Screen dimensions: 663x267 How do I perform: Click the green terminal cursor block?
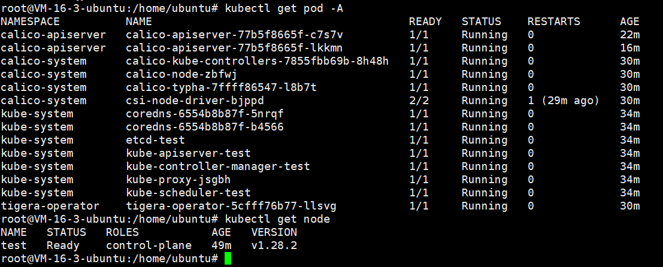click(x=228, y=258)
